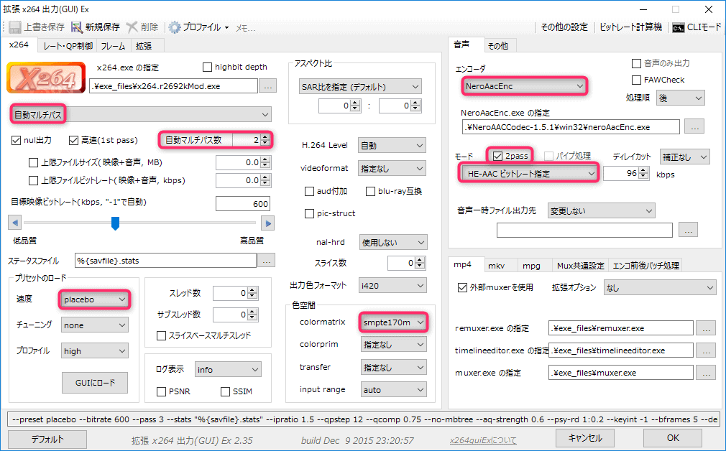The height and width of the screenshot is (451, 726).
Task: Open the 速度 placebo preset dropdown
Action: click(x=94, y=299)
